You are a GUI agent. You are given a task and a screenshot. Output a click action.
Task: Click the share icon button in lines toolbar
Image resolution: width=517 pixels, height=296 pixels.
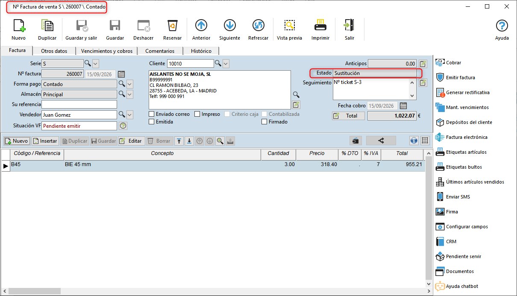(x=381, y=141)
